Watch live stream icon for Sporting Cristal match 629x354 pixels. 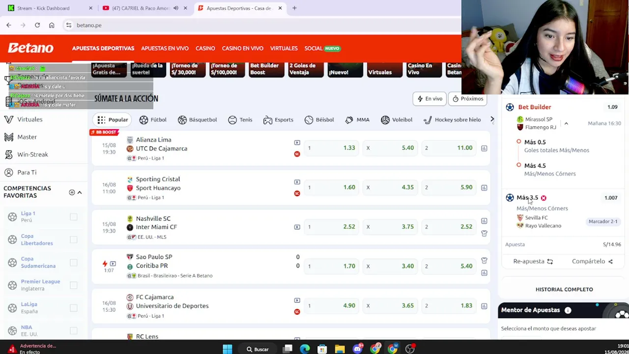[297, 182]
